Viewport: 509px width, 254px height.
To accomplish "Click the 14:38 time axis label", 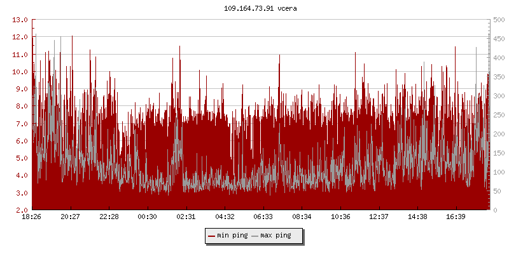I will click(417, 217).
